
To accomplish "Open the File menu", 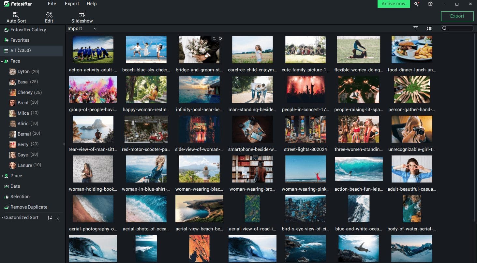I will [52, 4].
